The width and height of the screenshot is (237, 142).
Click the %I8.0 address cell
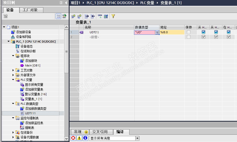pyautogui.click(x=172, y=32)
